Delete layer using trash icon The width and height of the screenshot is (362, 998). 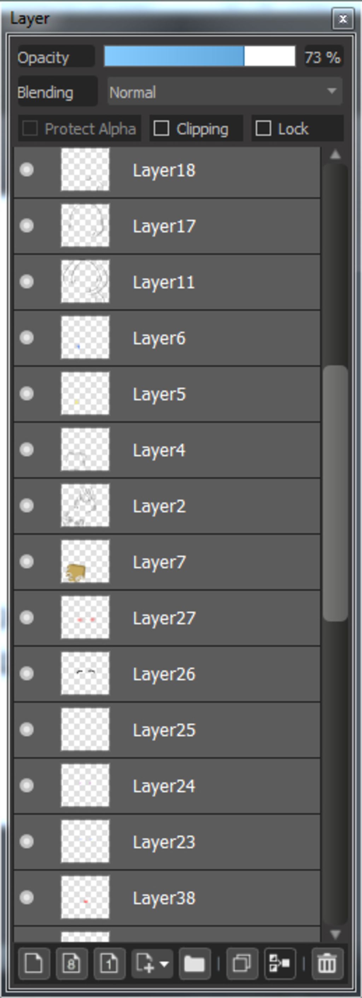coord(327,963)
